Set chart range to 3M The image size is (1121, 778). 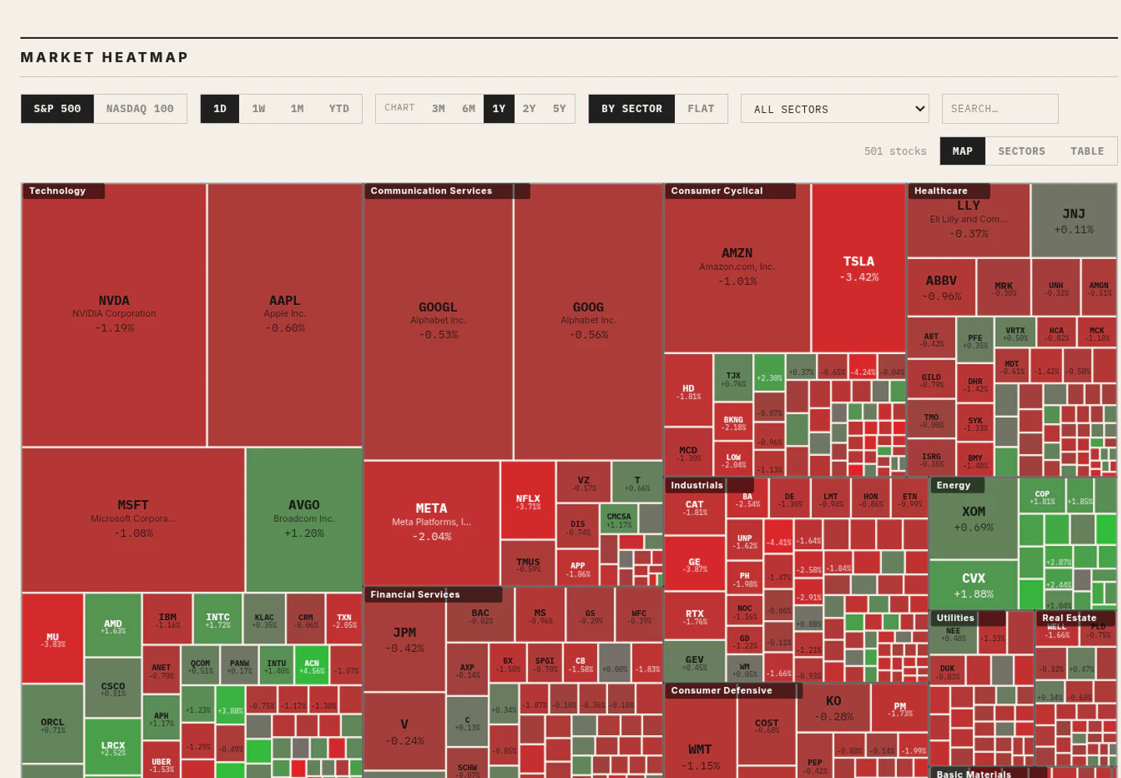[439, 109]
